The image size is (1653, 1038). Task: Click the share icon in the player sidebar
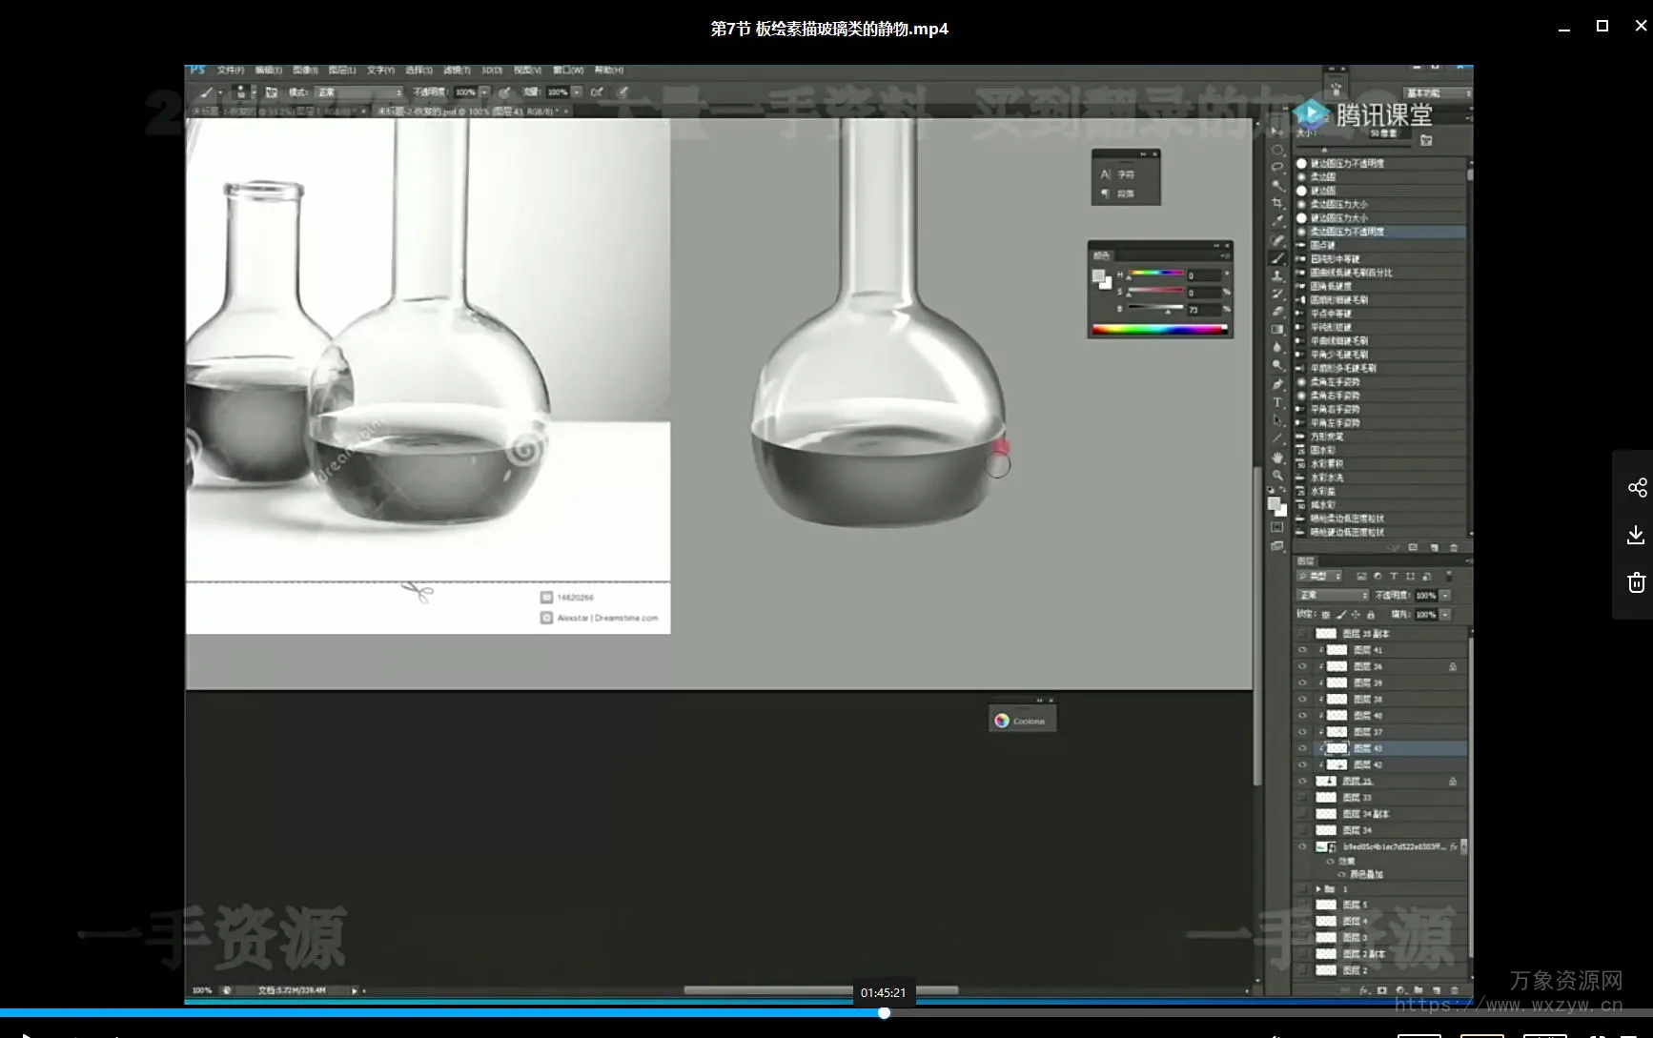click(x=1637, y=488)
